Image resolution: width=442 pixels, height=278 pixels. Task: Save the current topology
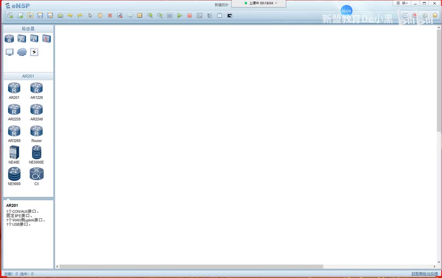tap(40, 15)
